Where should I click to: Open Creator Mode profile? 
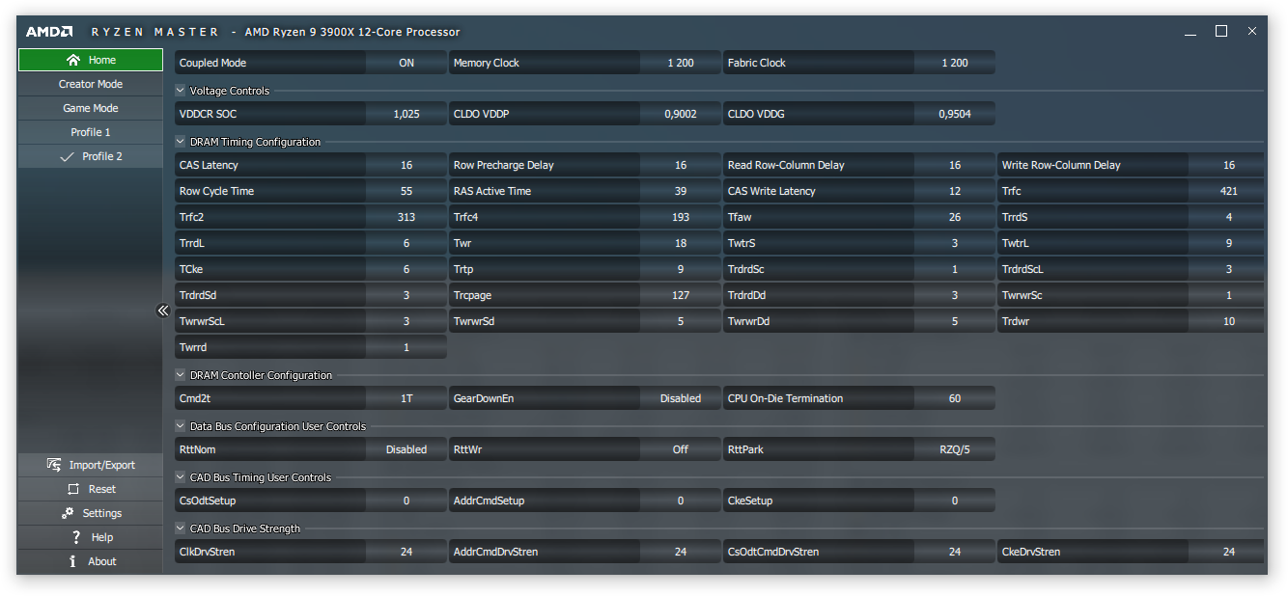click(x=91, y=84)
